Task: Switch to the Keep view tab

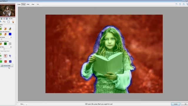Action: (x=33, y=4)
